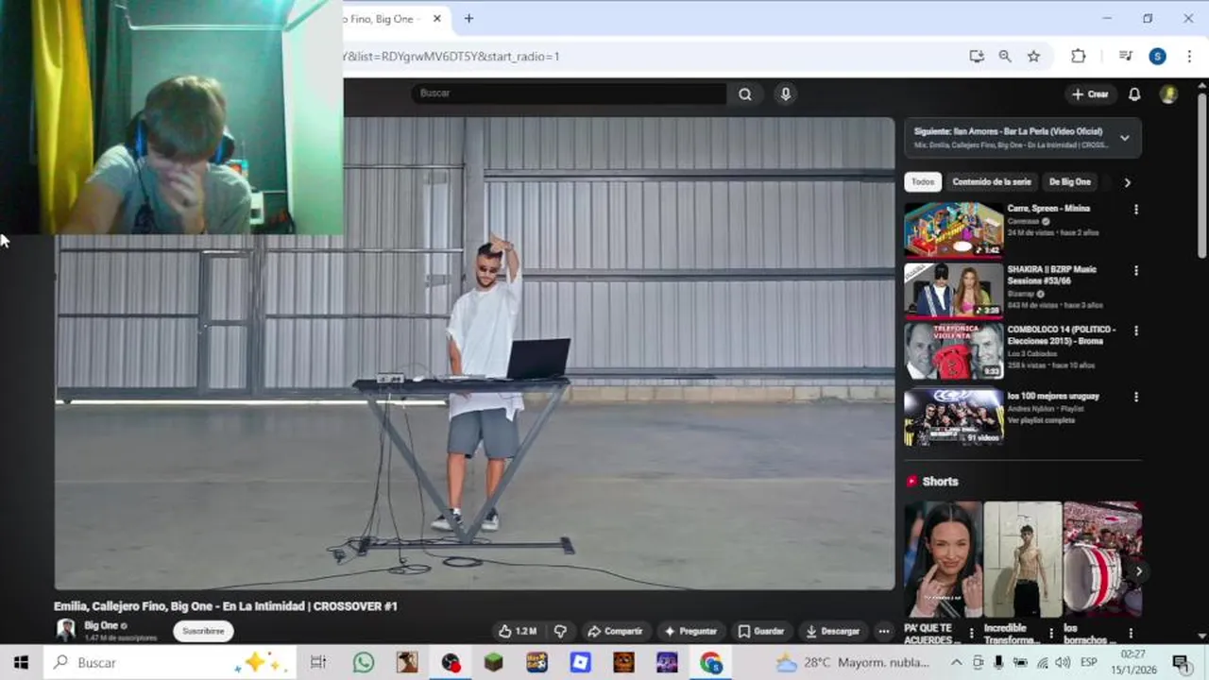Open a new Chrome tab
Screen dimensions: 1209x680
(468, 19)
